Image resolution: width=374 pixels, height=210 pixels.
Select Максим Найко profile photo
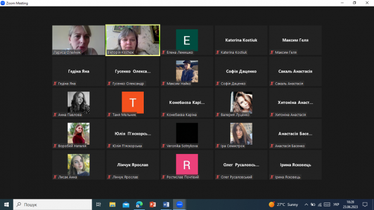coord(187,71)
